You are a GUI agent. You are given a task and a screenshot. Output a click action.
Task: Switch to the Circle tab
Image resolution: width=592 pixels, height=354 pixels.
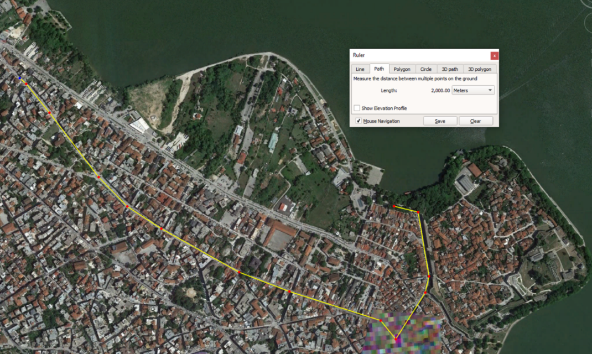[x=425, y=69]
